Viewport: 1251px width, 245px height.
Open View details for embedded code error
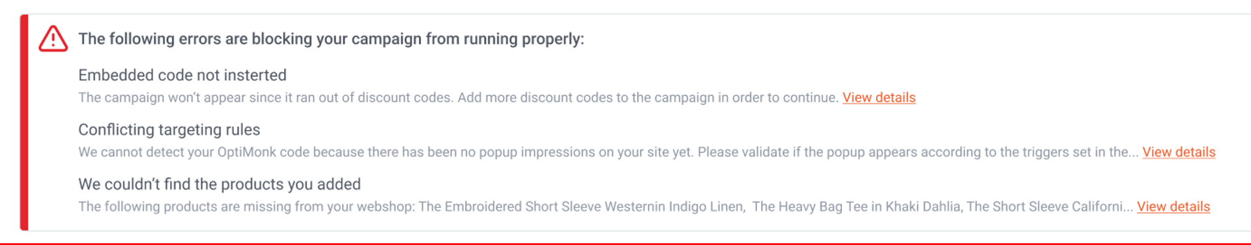(879, 98)
